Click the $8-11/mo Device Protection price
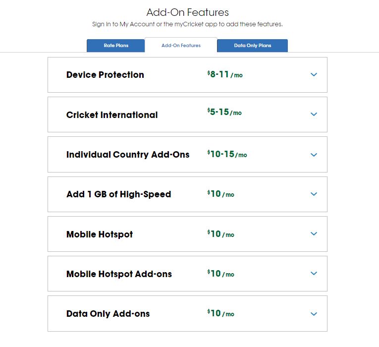Screen dimensions: 379x347 225,75
